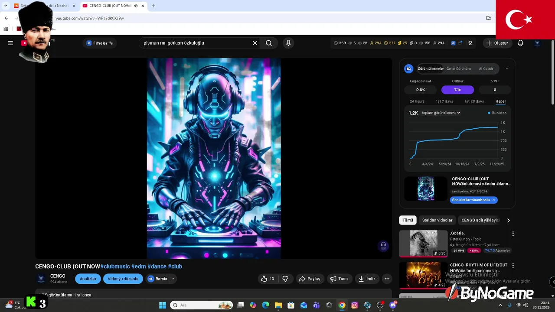Open more actions three-dot menu under video
This screenshot has height=312, width=555.
pyautogui.click(x=387, y=279)
